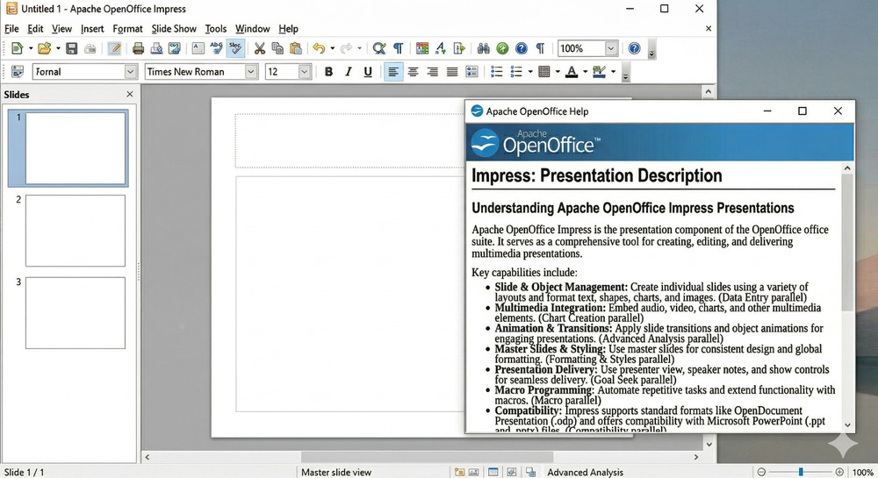Close the Slides panel

click(x=130, y=95)
